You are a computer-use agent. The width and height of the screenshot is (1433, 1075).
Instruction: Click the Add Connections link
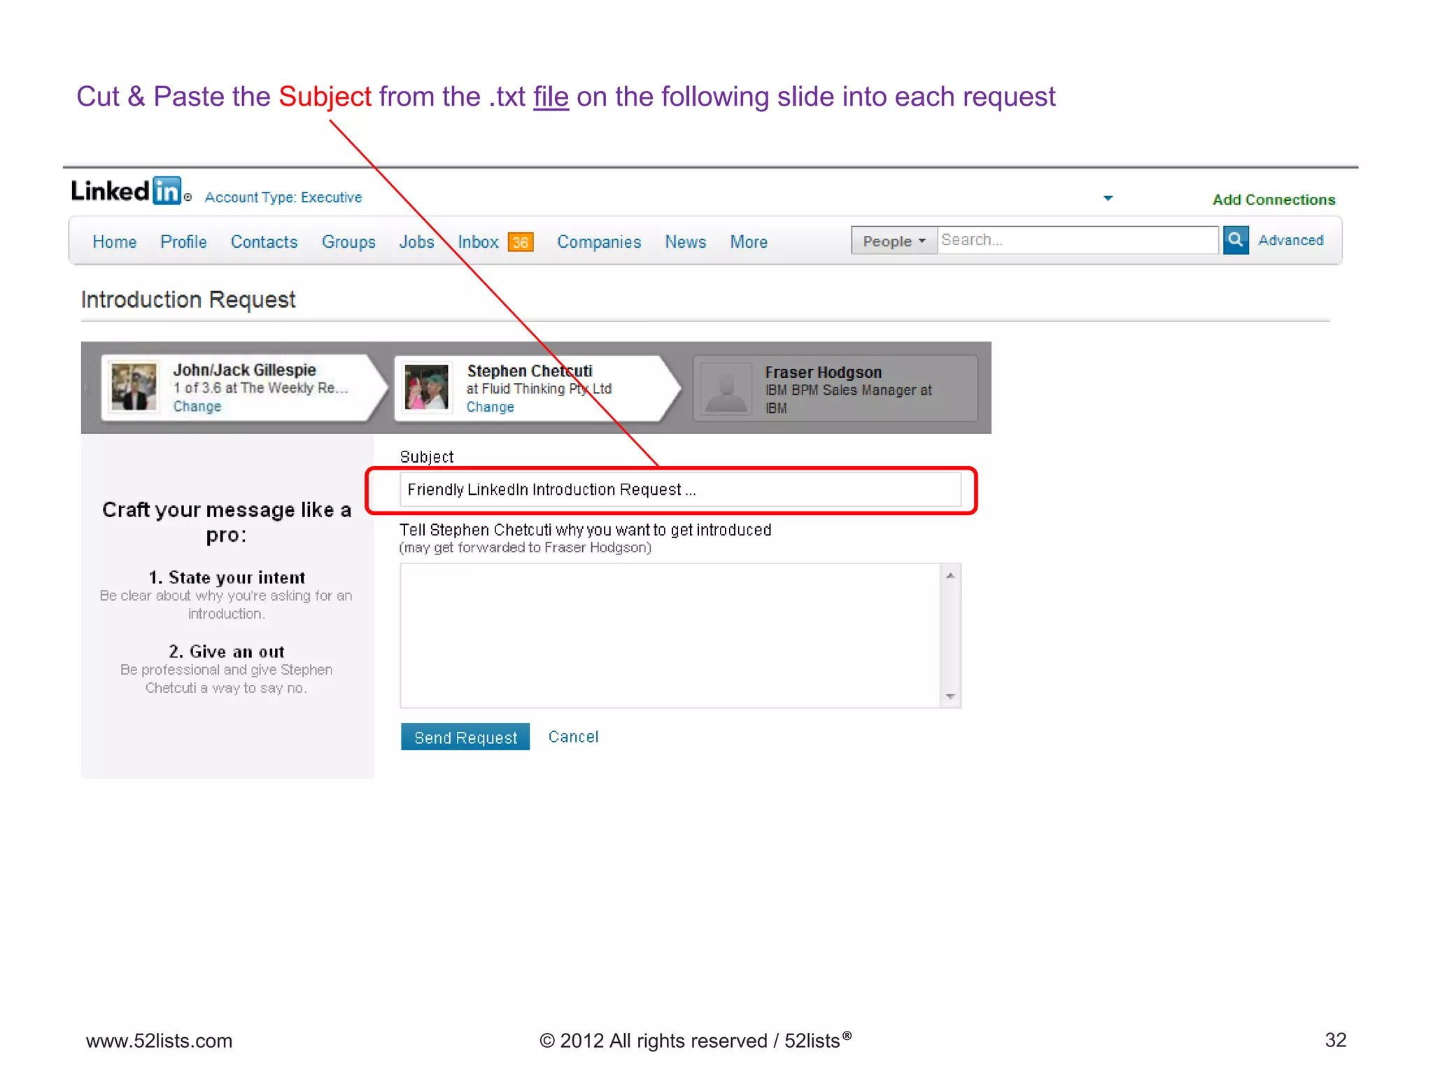pyautogui.click(x=1273, y=199)
